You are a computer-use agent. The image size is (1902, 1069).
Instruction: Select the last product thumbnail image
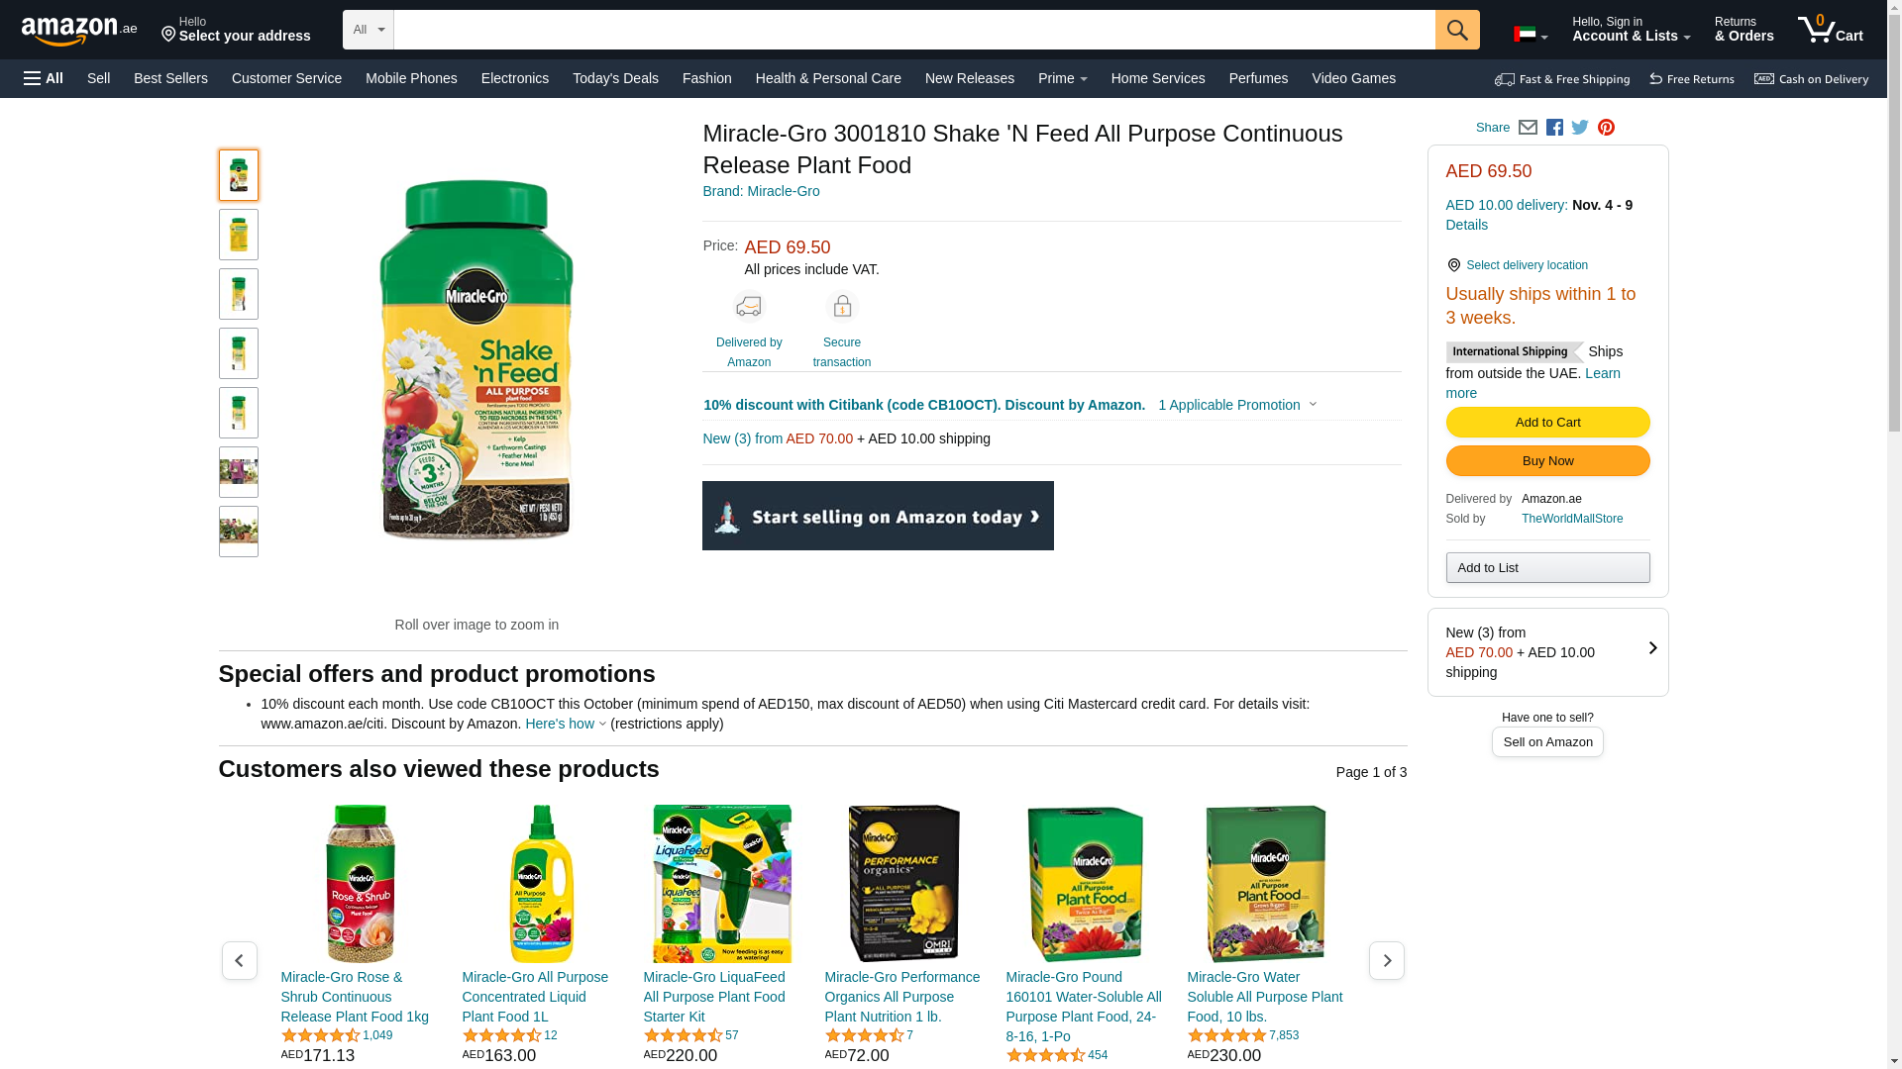point(239,532)
